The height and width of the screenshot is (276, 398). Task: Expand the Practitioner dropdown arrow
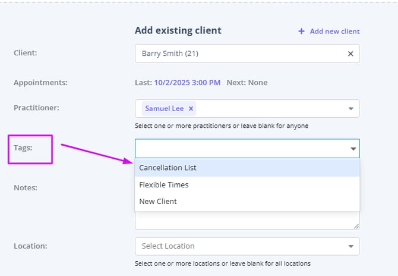350,109
